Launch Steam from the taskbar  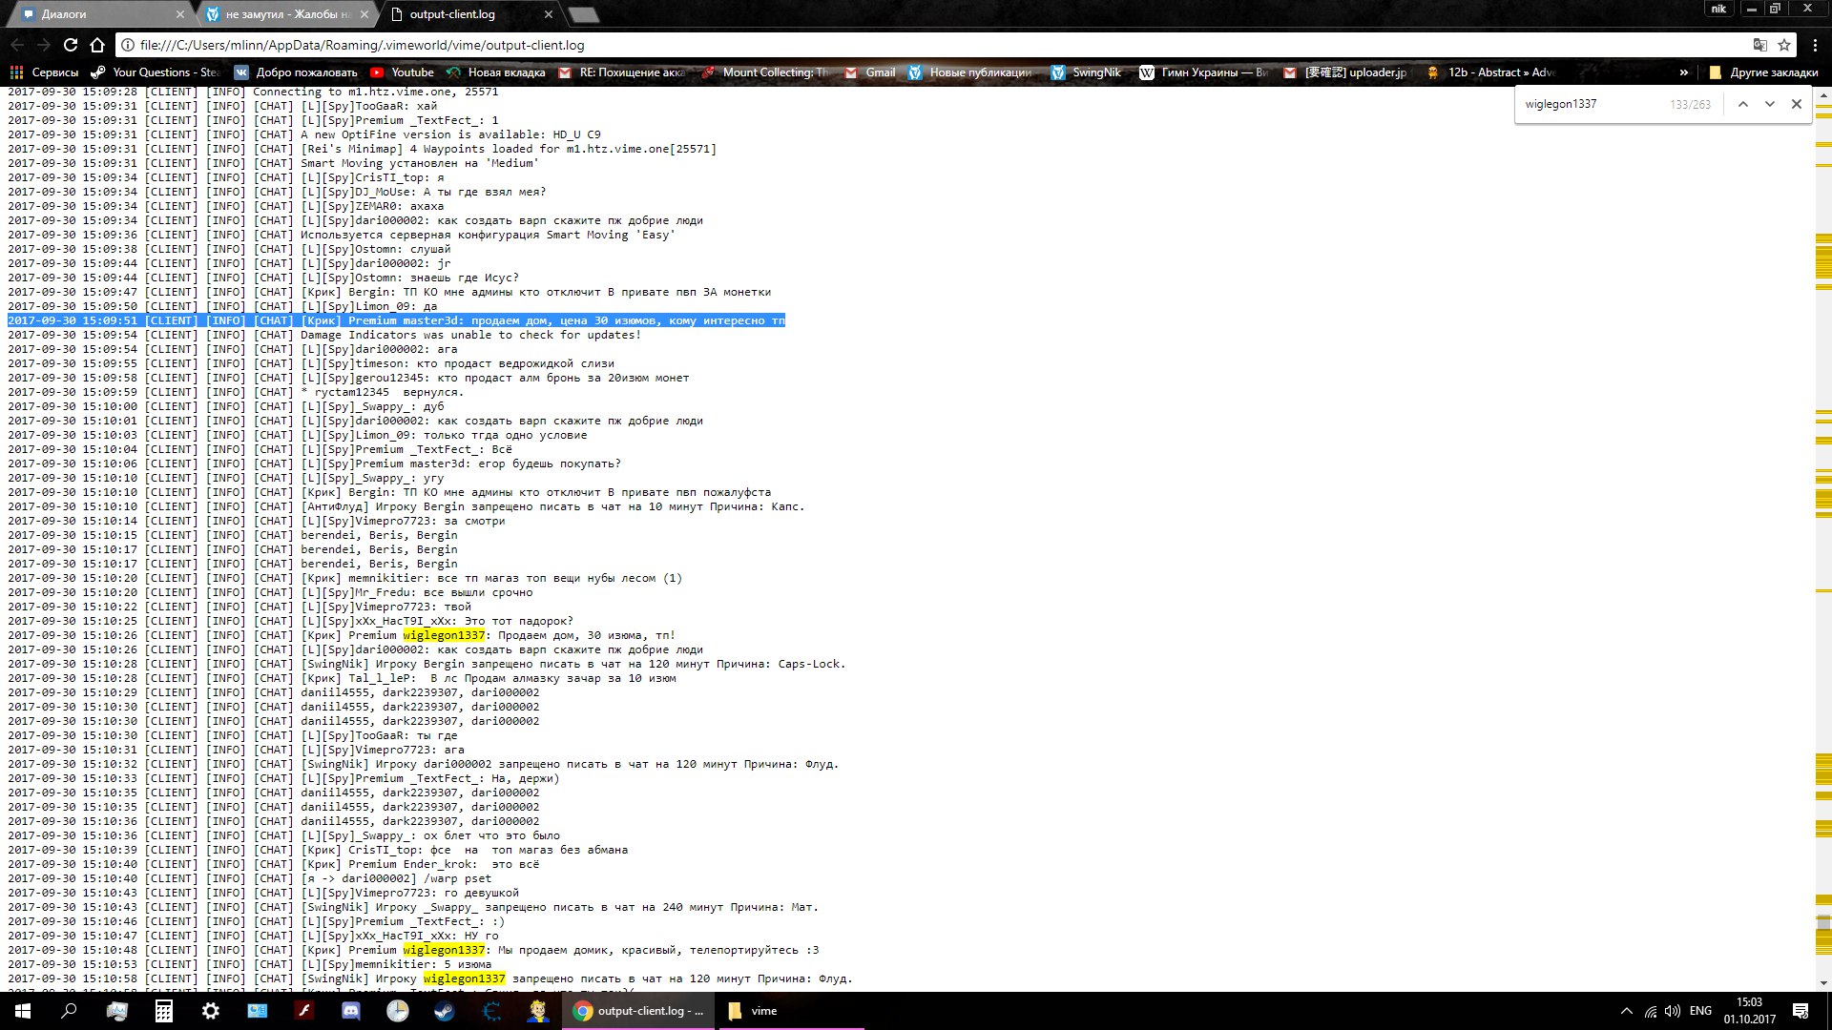pyautogui.click(x=445, y=1011)
